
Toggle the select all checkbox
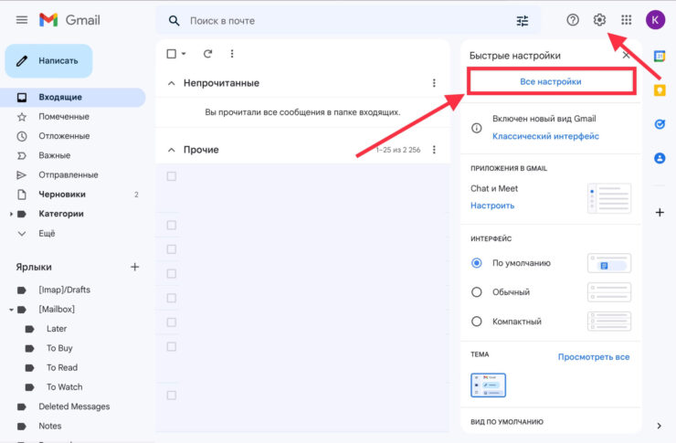(171, 54)
